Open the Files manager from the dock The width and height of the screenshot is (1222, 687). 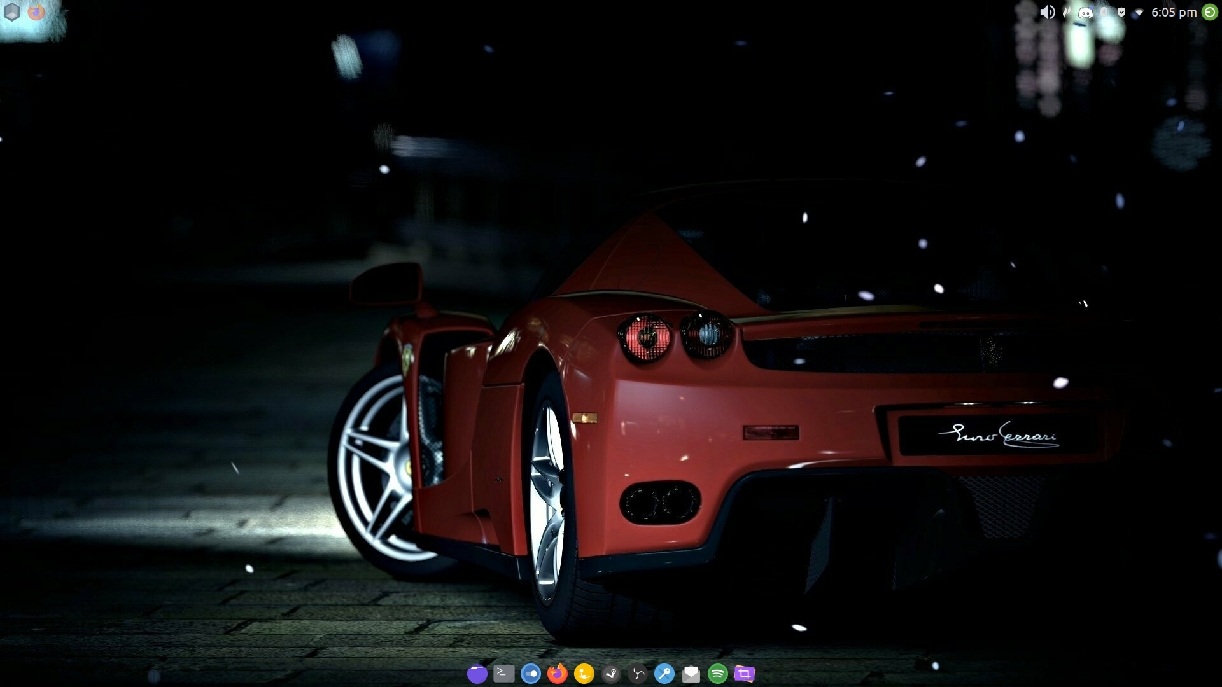pyautogui.click(x=477, y=673)
